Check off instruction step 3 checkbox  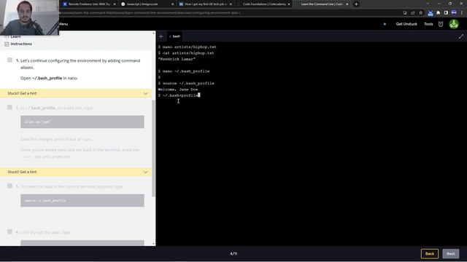click(x=9, y=186)
